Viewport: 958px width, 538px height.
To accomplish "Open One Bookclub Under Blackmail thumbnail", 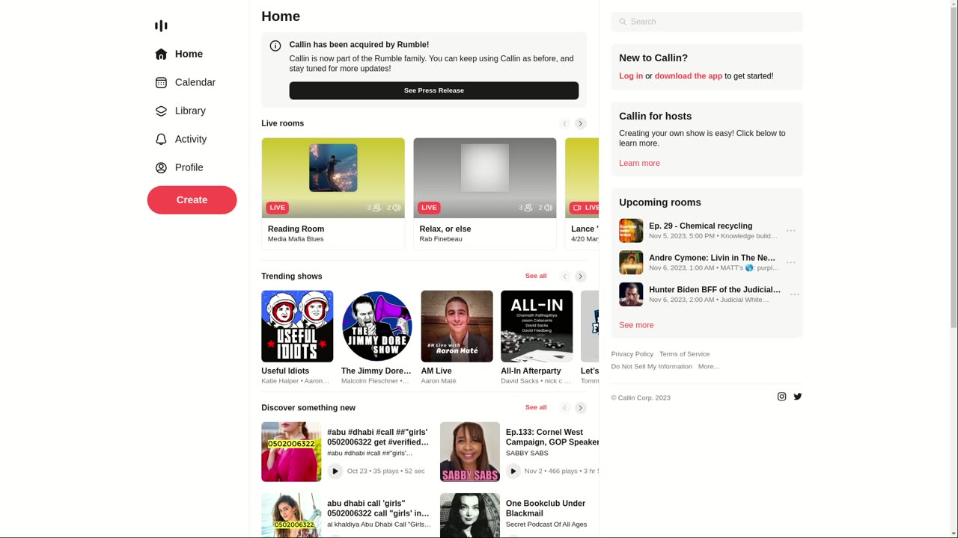I will [470, 516].
